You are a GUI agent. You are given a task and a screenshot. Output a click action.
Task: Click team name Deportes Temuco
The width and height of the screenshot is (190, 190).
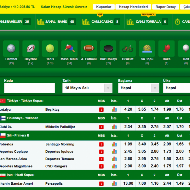tap(60, 159)
